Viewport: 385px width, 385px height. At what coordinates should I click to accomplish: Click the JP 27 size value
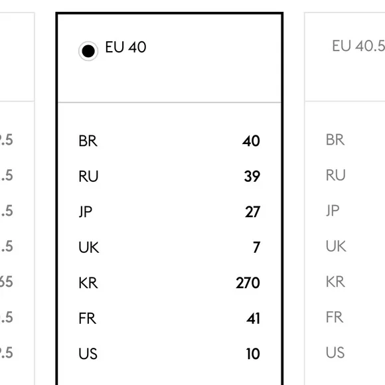point(252,212)
